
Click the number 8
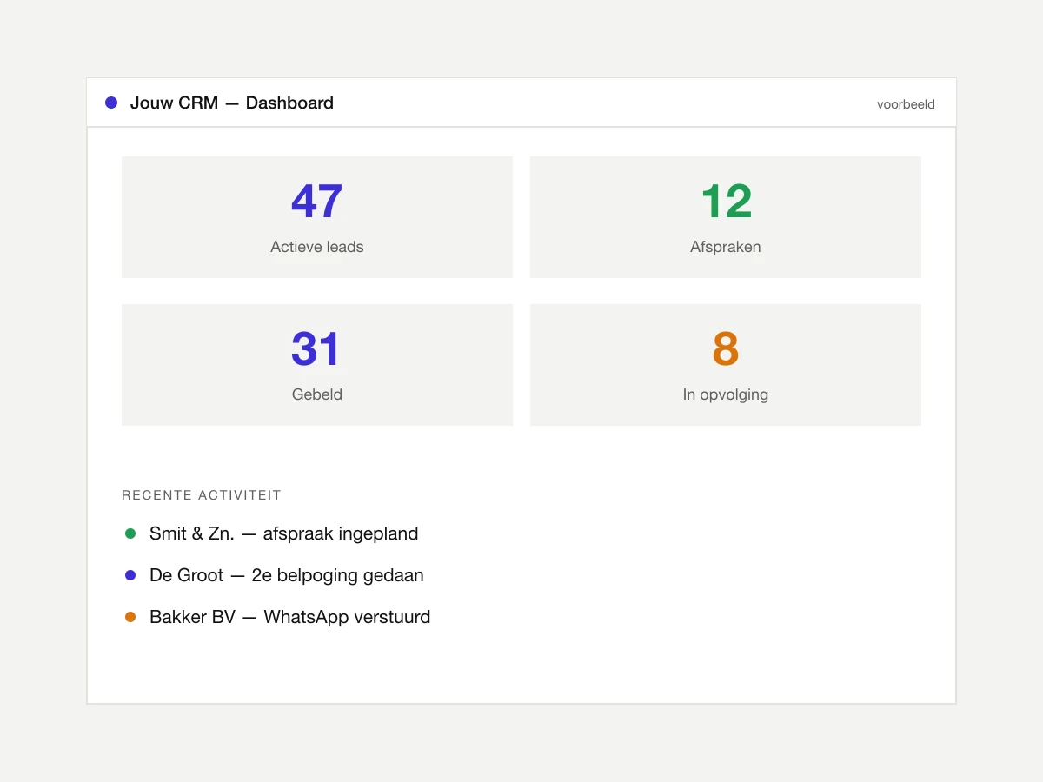(x=726, y=349)
